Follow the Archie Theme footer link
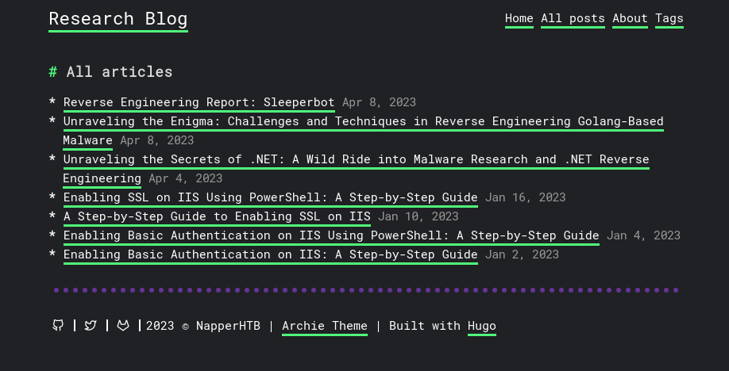This screenshot has height=371, width=729. click(x=325, y=326)
